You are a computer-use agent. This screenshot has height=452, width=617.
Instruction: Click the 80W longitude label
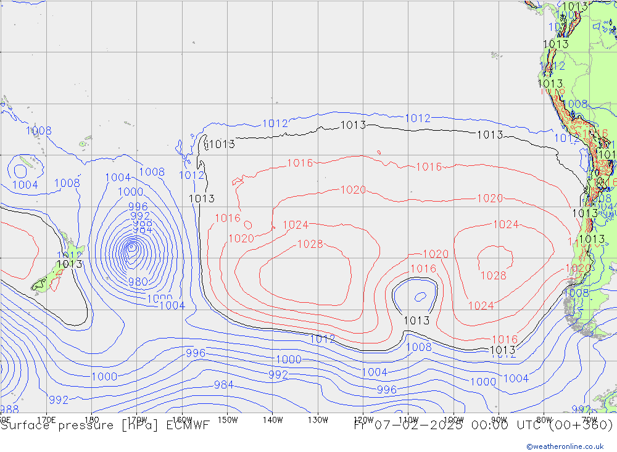[x=544, y=420]
